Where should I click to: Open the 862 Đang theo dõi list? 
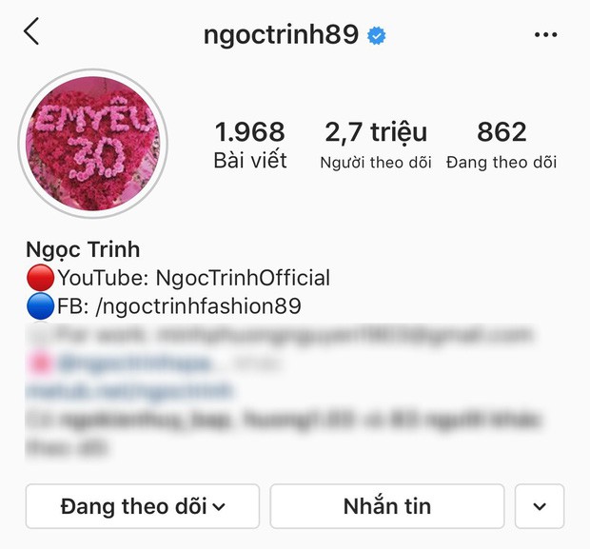pos(501,145)
